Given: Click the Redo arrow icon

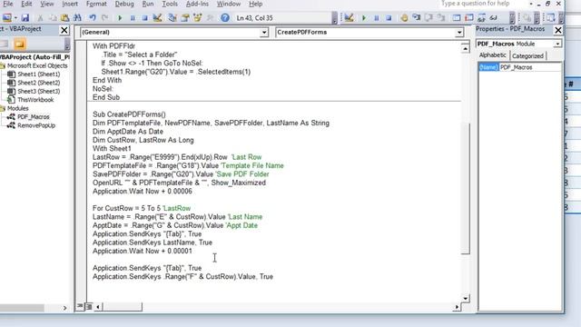Looking at the screenshot, I should (105, 17).
